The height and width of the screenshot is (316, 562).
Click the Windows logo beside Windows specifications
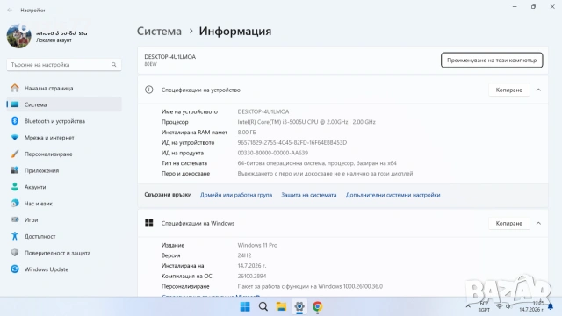148,223
